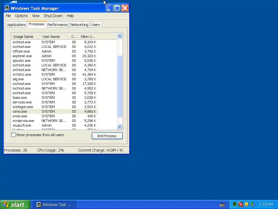Click the CPU Usage: 2% status entry
278x209 pixels.
pos(50,150)
